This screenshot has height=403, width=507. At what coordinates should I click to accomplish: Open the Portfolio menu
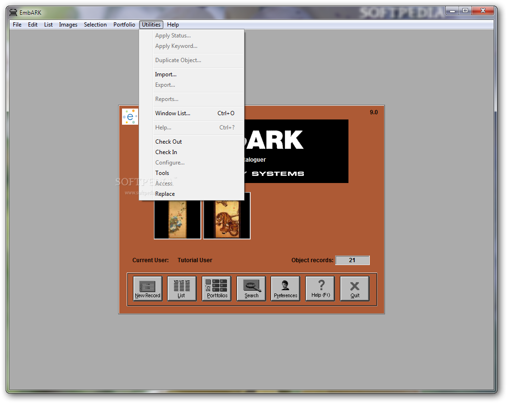pos(124,25)
